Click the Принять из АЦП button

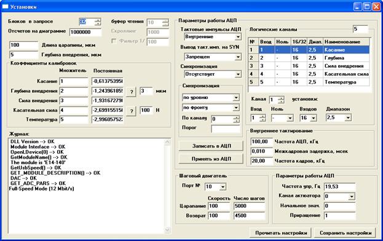pyautogui.click(x=211, y=159)
